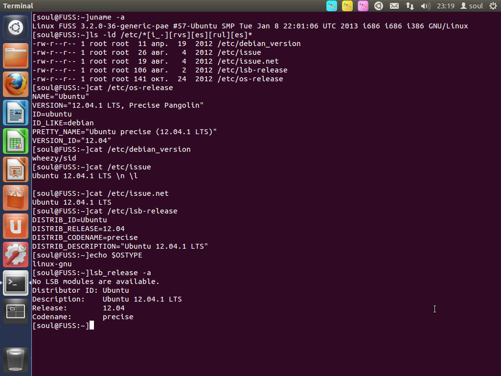501x376 pixels.
Task: Click the DISTRIB_RELEASE=12.04 line
Action: click(x=78, y=229)
